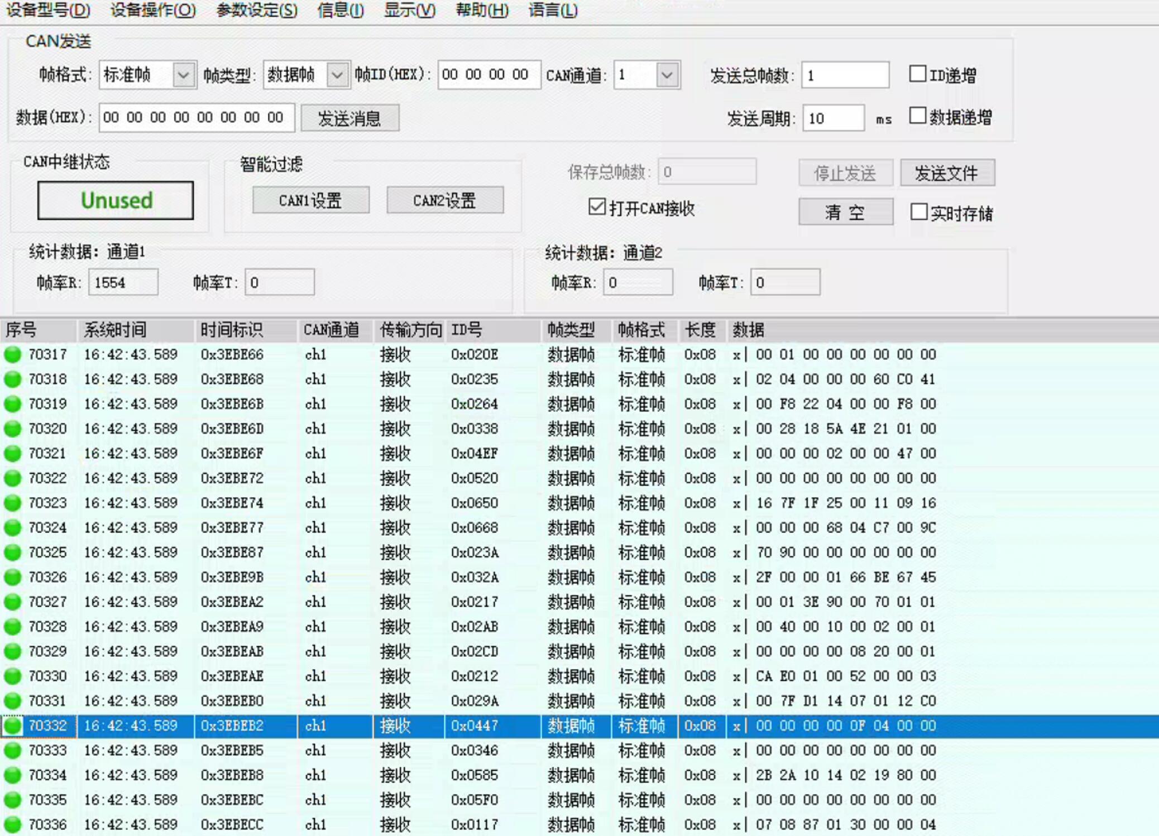Click the green status icon on row 70317

pos(12,354)
